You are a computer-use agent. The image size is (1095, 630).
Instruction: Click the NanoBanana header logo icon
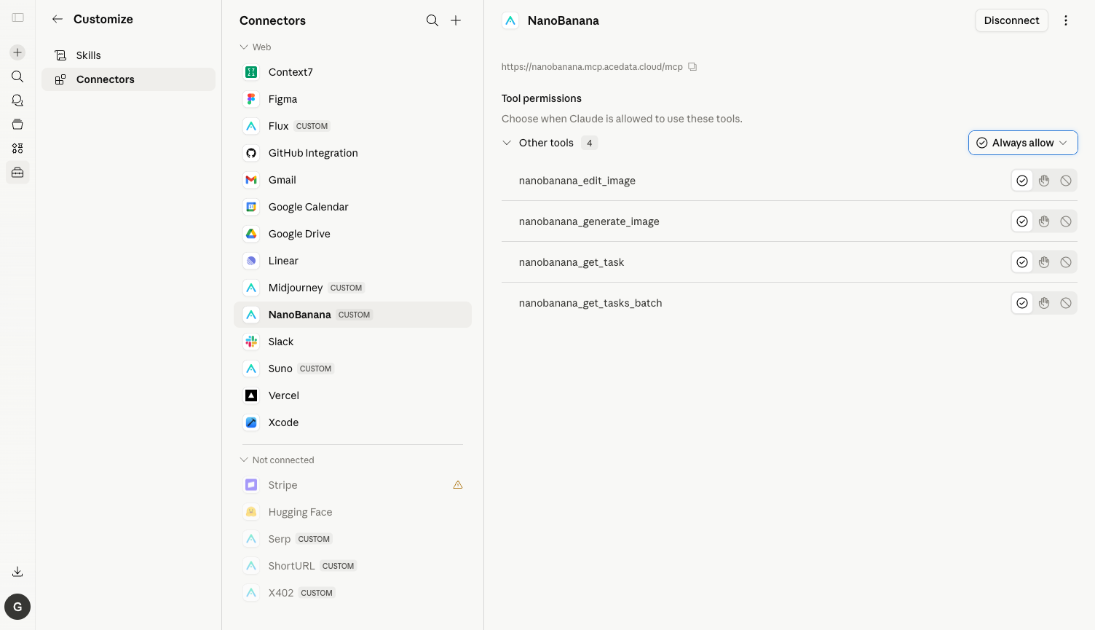coord(510,20)
